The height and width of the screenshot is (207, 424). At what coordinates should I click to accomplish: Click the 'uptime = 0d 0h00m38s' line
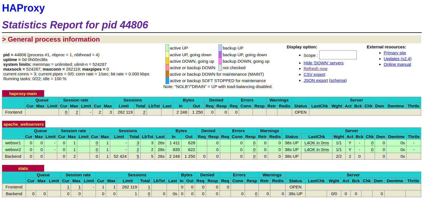click(25, 60)
